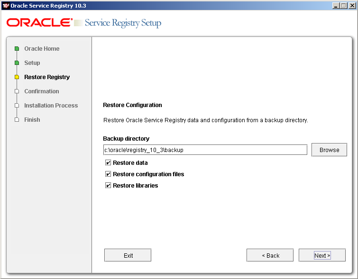Click the empty Finish step marker
Viewport: 358px width, 279px height.
click(17, 119)
